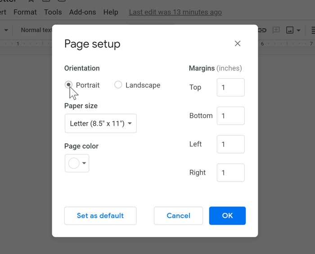The image size is (315, 254).
Task: Click the add comment toolbar icon
Action: [x=276, y=30]
